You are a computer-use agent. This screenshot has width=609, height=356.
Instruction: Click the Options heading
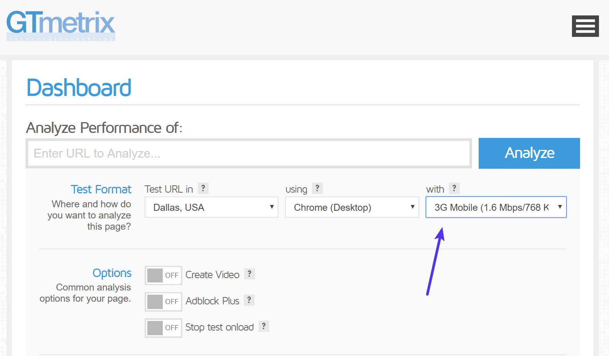click(112, 273)
